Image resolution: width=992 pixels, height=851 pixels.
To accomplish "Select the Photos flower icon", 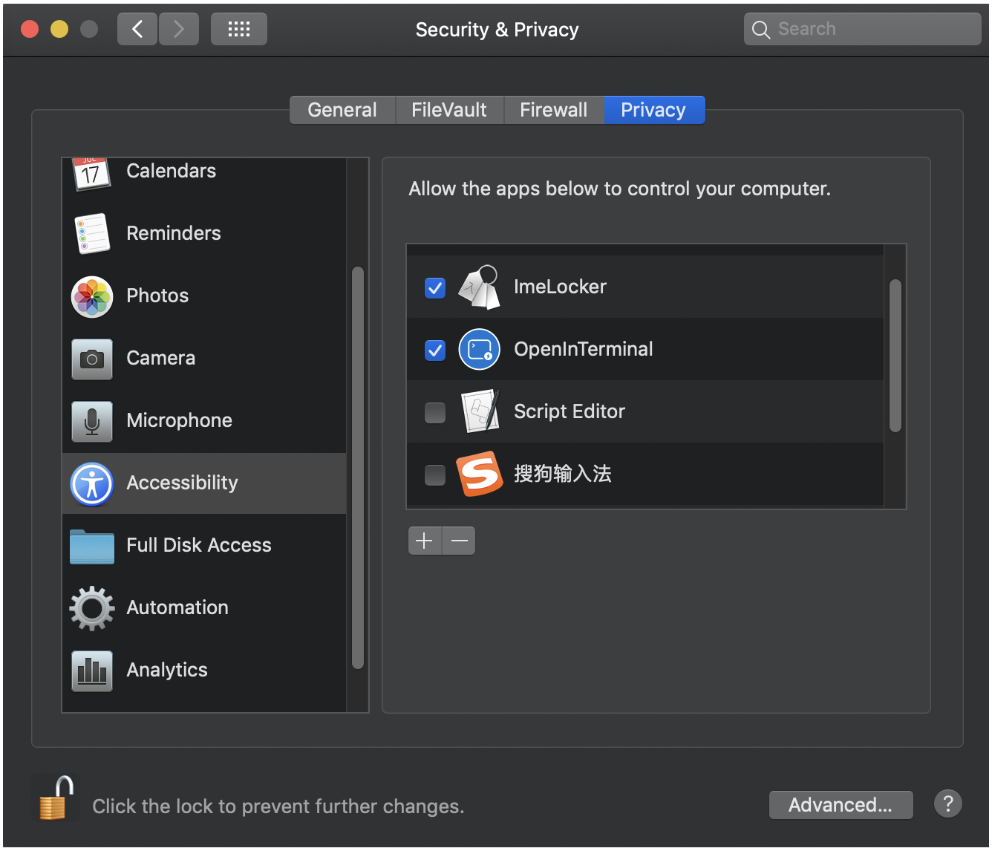I will click(92, 297).
